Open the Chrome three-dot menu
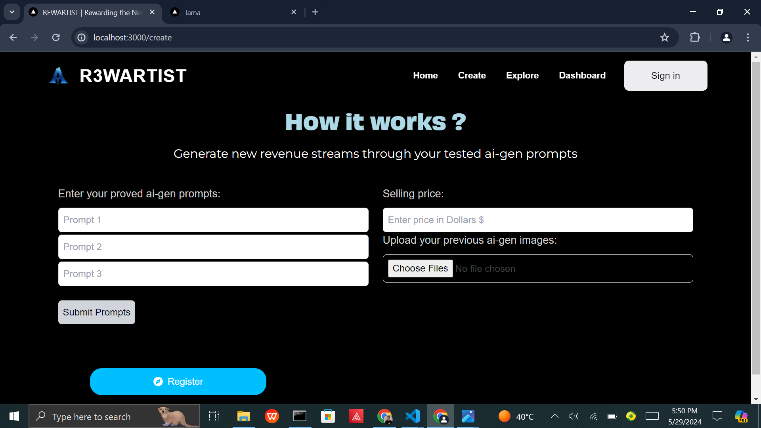The image size is (761, 428). tap(748, 38)
